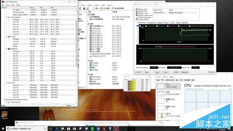Viewport: 233px width, 131px height.
Task: Toggle the SAMSUNG drive graph legend checkbox
Action: point(190,26)
